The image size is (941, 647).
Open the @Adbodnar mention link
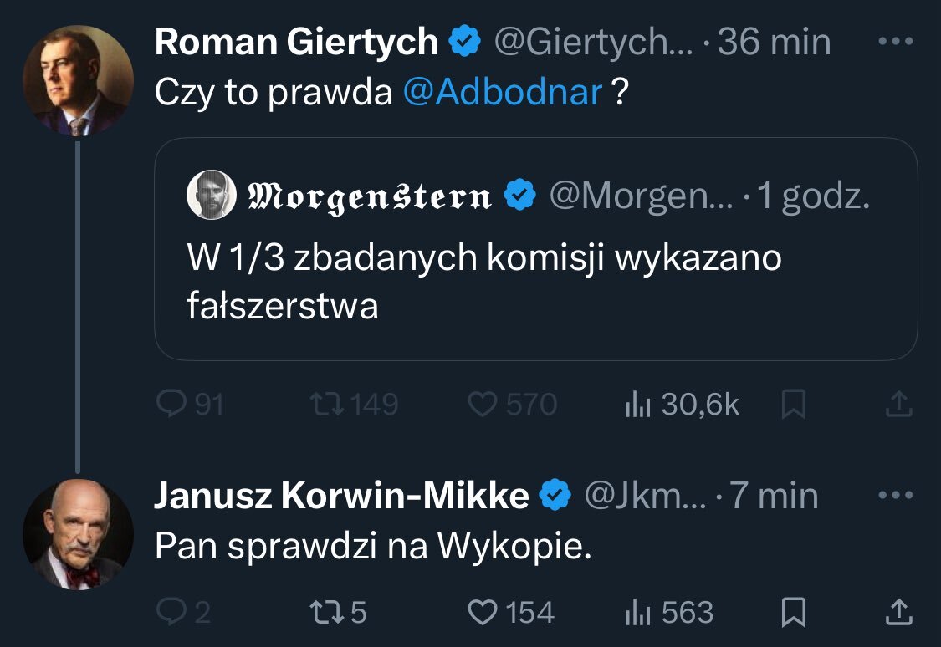point(502,93)
